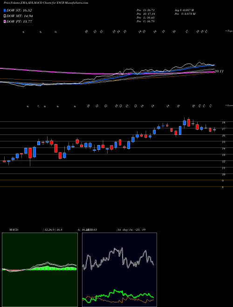Image resolution: width=233 pixels, height=307 pixels.
Task: Click the 'Pre C: 16.79' close value
Action: click(146, 21)
